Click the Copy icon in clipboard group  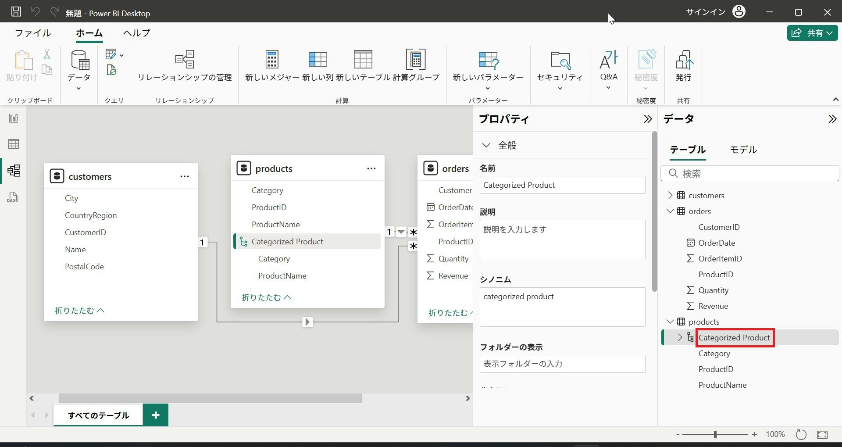[47, 70]
